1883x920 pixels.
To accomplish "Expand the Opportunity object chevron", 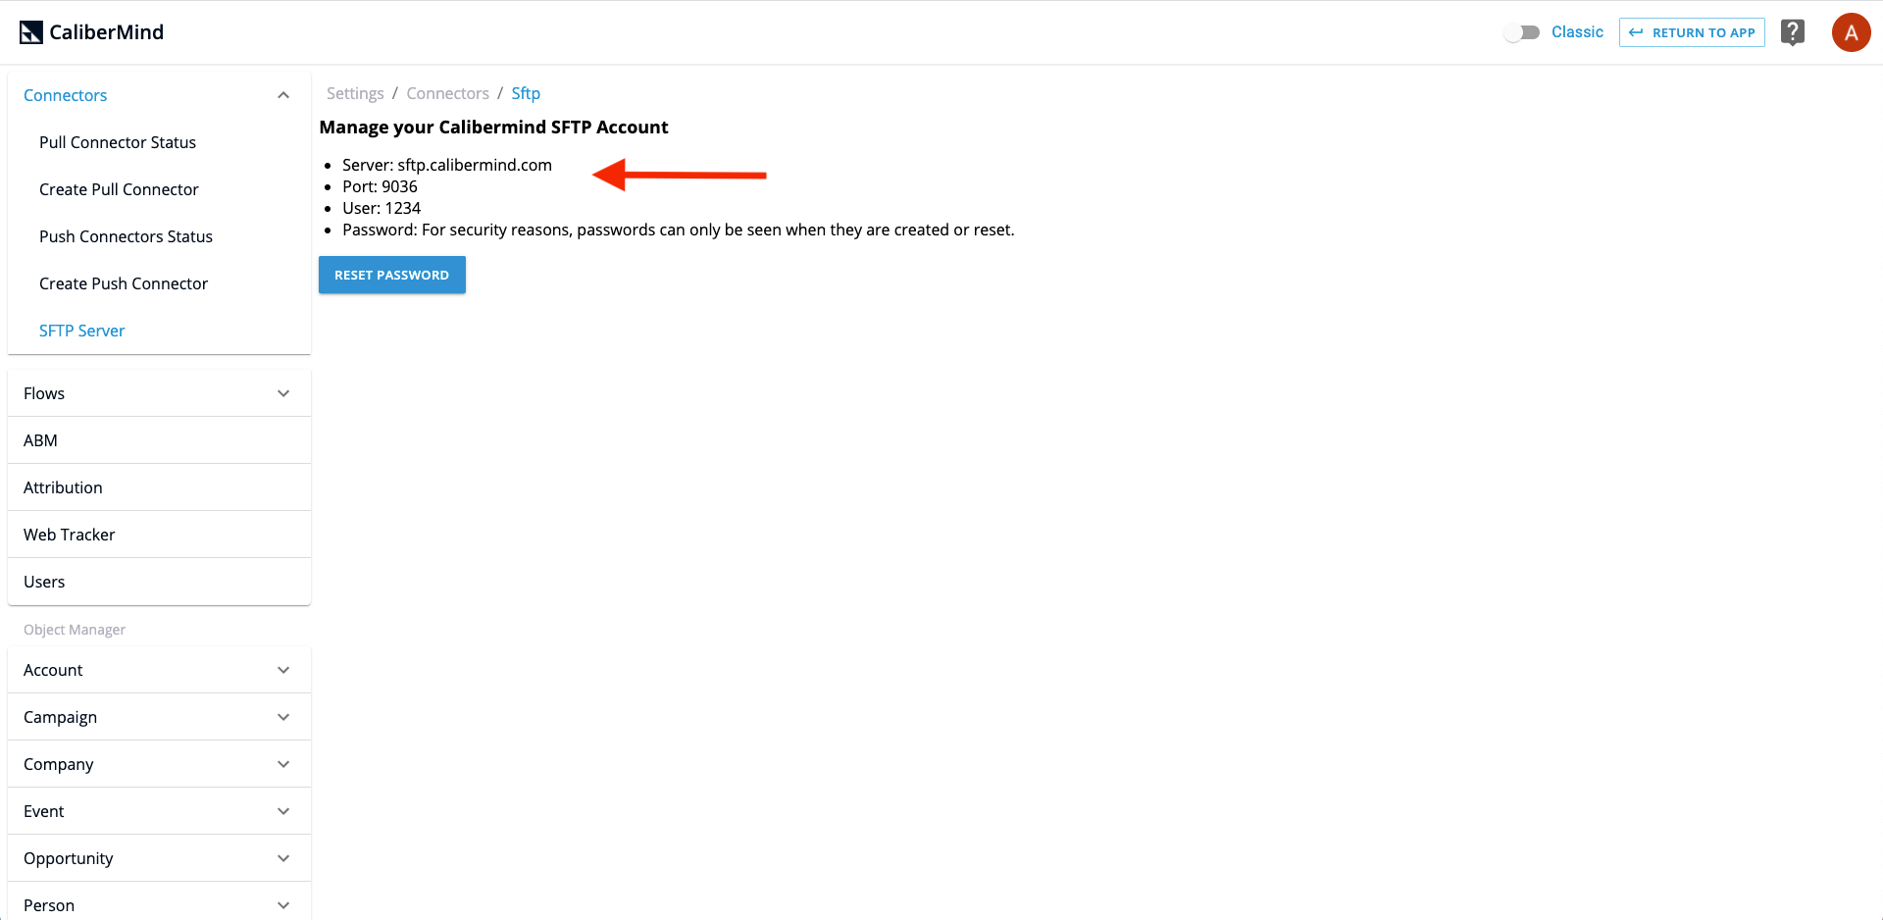I will click(283, 858).
